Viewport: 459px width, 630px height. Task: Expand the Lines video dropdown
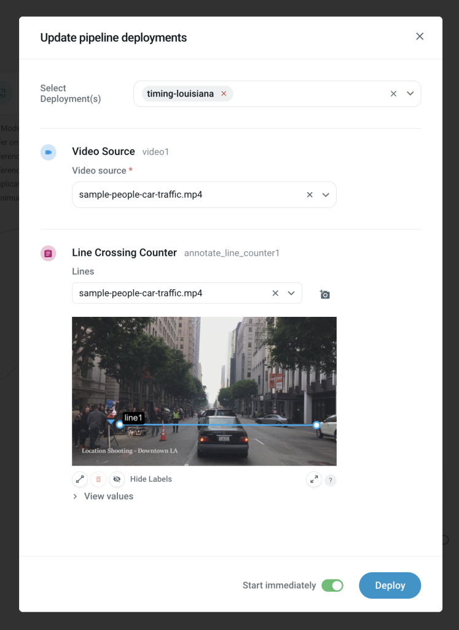coord(291,293)
